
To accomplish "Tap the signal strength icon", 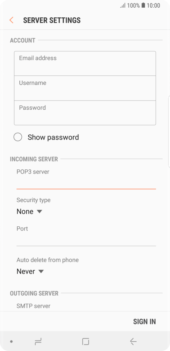I will [123, 5].
